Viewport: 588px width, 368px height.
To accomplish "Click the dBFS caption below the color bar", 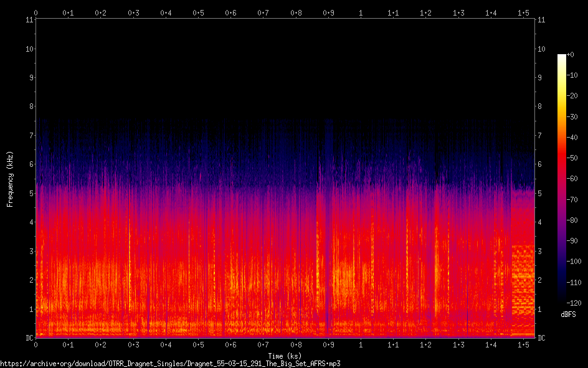I will click(567, 315).
